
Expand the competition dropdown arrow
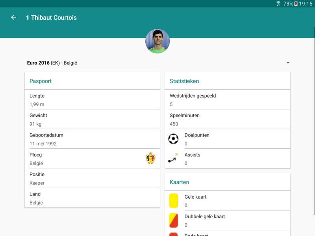coord(288,63)
